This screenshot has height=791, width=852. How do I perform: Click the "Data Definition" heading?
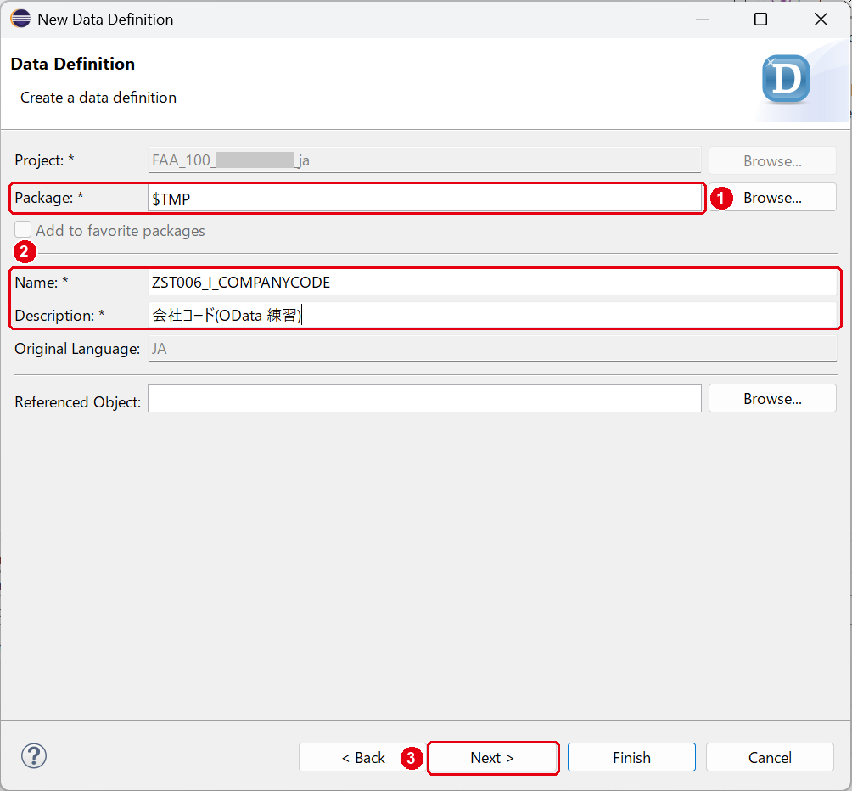(73, 65)
